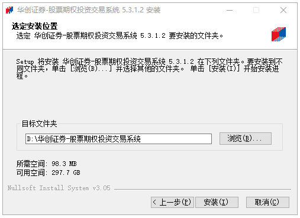Cancel setup using the 取消(C) button
The height and width of the screenshot is (218, 300).
click(267, 202)
